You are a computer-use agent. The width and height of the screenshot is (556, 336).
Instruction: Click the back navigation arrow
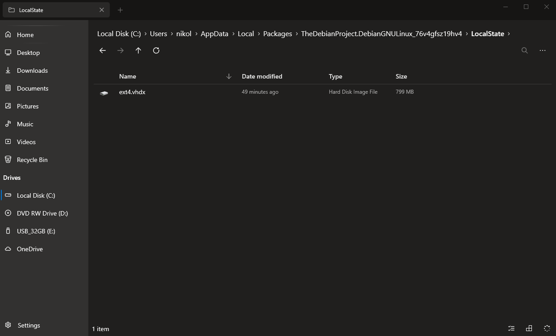pyautogui.click(x=103, y=50)
